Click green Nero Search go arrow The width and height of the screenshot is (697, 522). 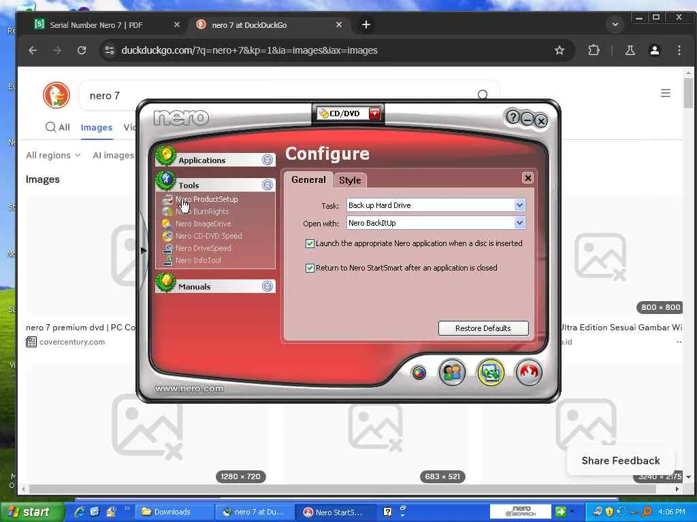561,512
